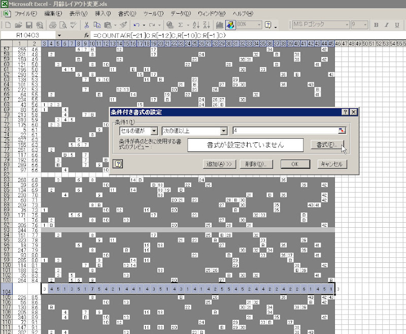Open the Tools (ツール) menu
The width and height of the screenshot is (406, 334).
[x=153, y=14]
